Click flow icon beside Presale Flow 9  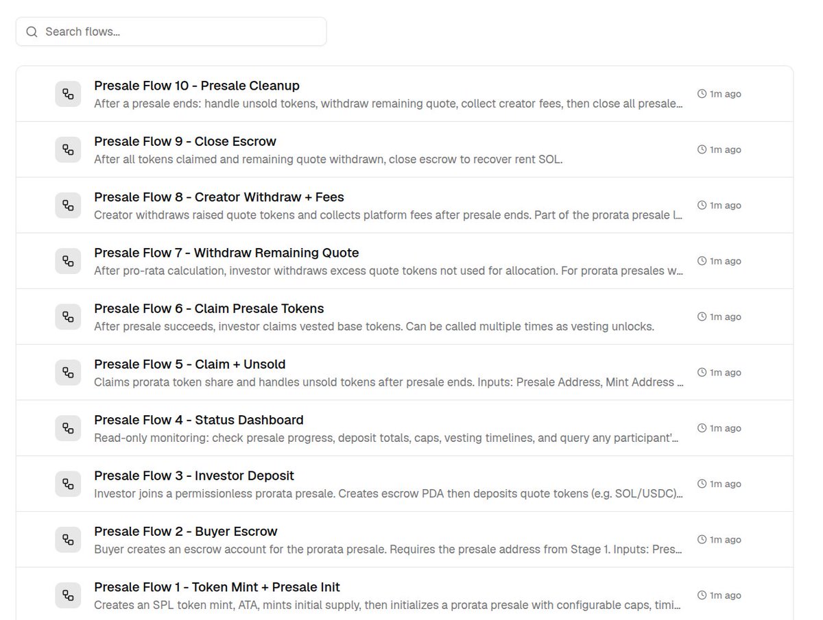tap(68, 149)
